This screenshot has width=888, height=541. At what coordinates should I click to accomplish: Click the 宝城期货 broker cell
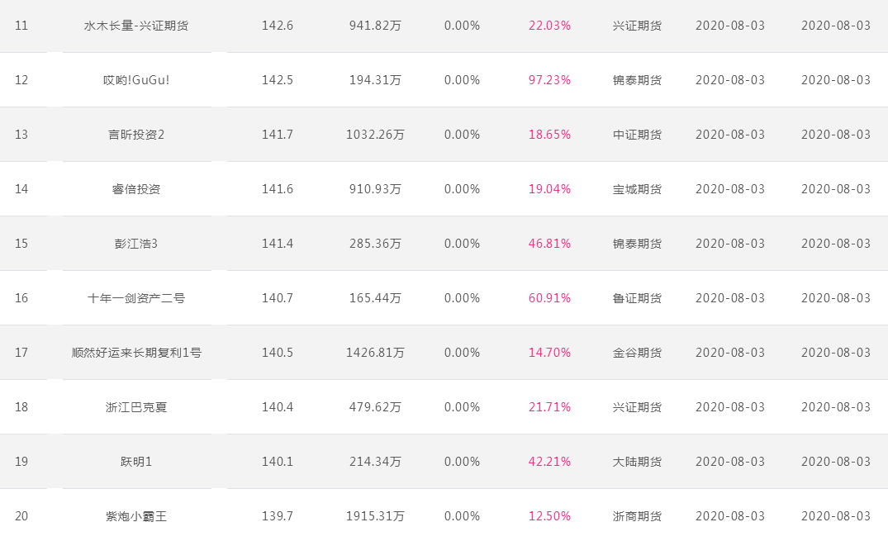(637, 188)
